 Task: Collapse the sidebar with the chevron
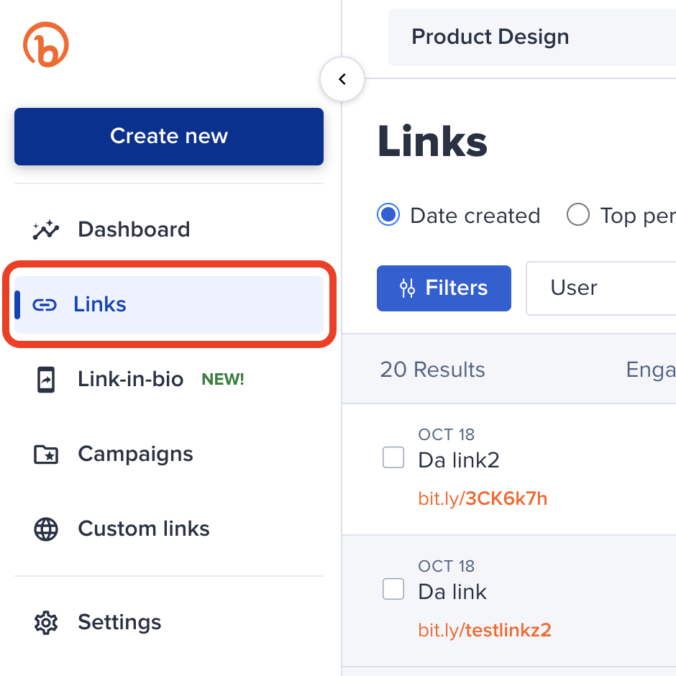coord(342,79)
